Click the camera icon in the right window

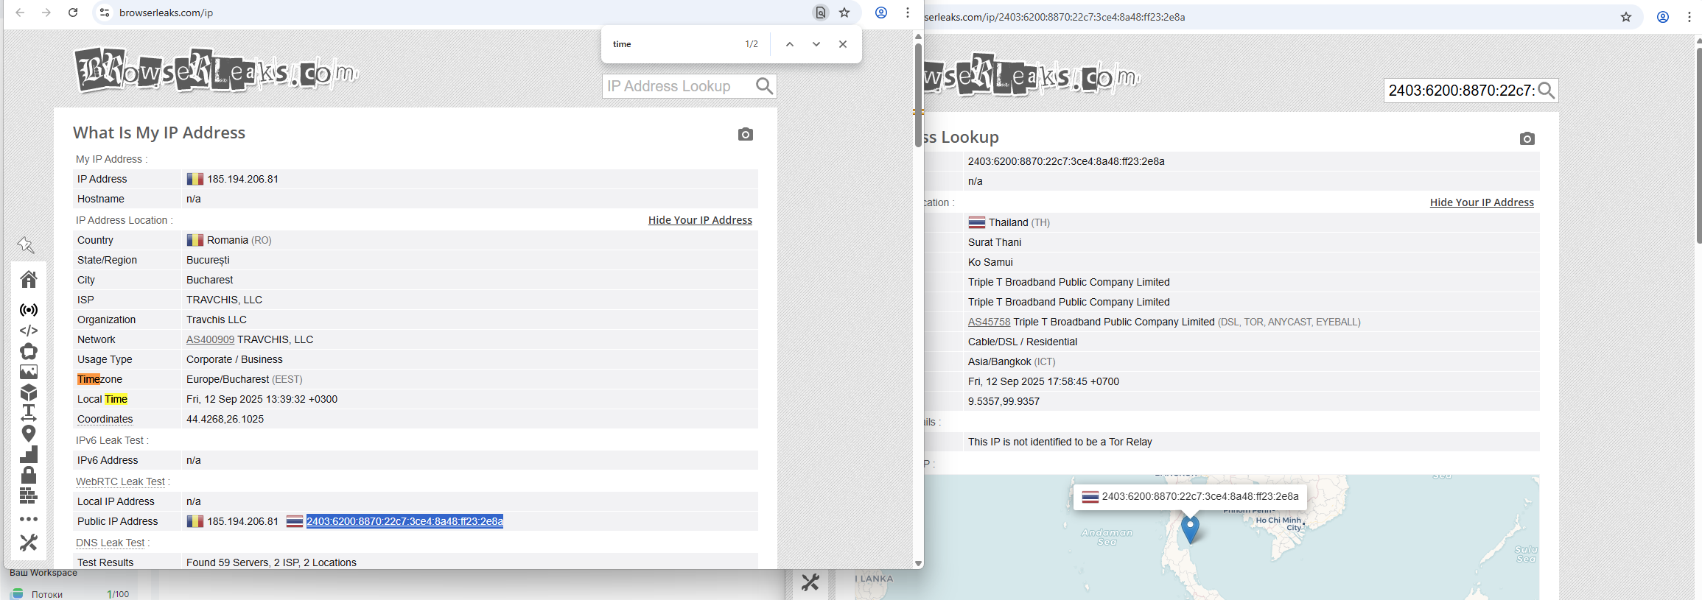pyautogui.click(x=1527, y=138)
